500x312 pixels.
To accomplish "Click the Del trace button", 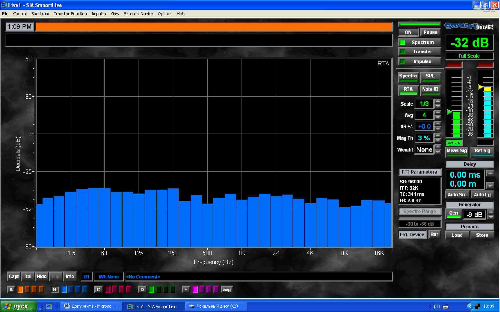I will [28, 276].
